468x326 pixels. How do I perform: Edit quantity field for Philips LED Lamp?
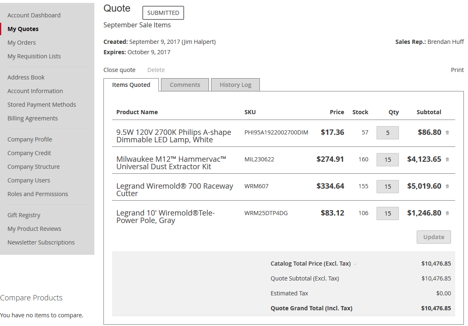[387, 133]
